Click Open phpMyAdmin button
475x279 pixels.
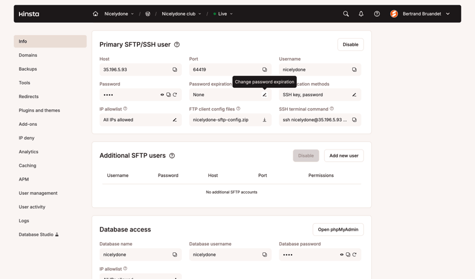tap(338, 230)
